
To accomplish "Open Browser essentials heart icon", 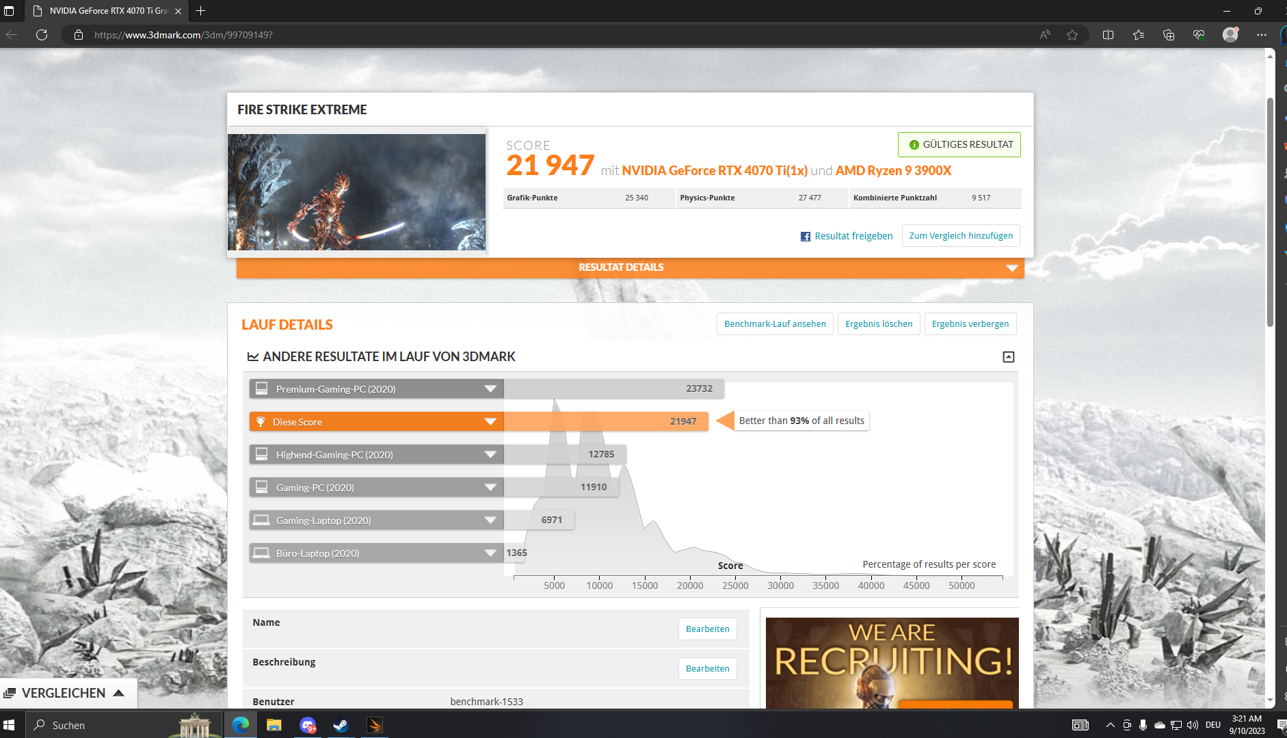I will point(1199,35).
